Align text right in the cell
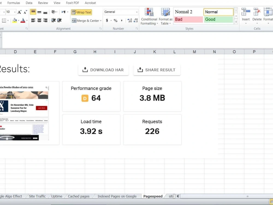Image resolution: width=273 pixels, height=205 pixels. (45, 20)
